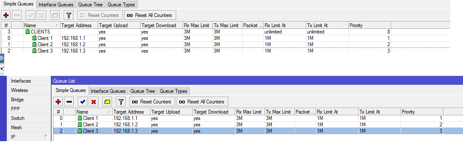Click the comment icon in upper window toolbar
The width and height of the screenshot is (463, 156).
click(x=55, y=15)
